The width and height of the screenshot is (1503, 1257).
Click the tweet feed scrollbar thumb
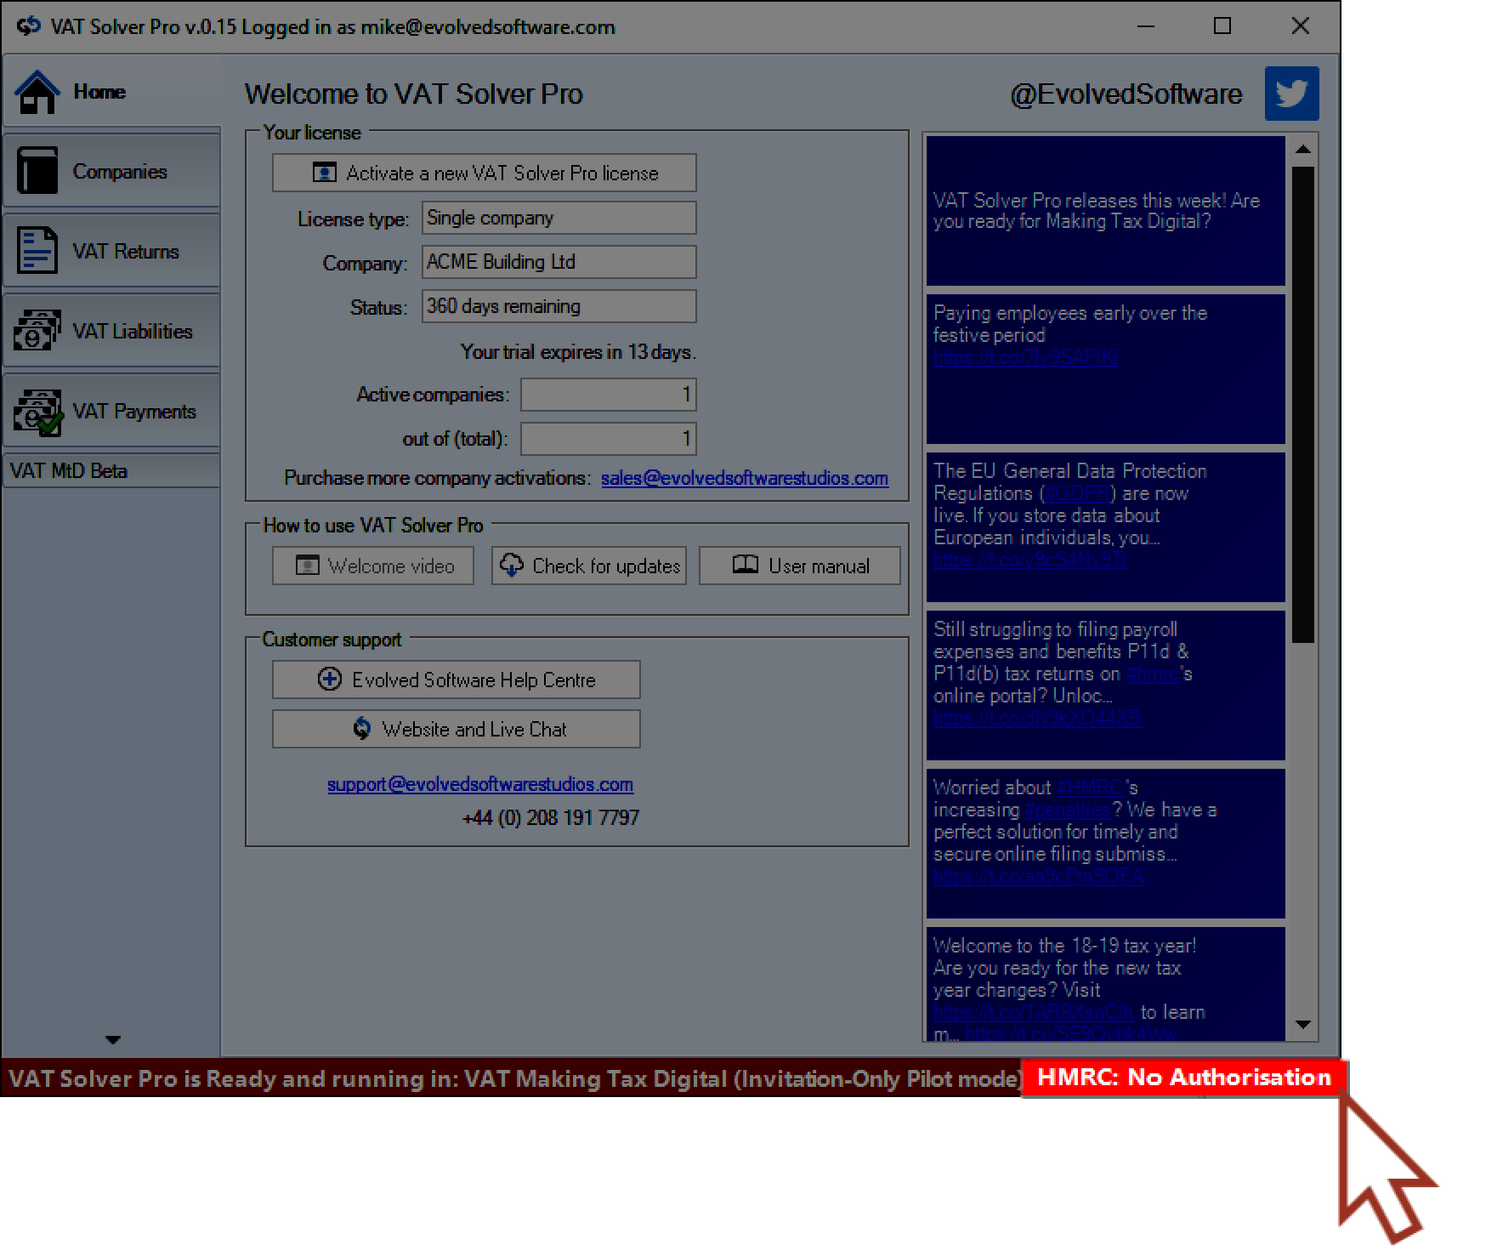tap(1303, 404)
